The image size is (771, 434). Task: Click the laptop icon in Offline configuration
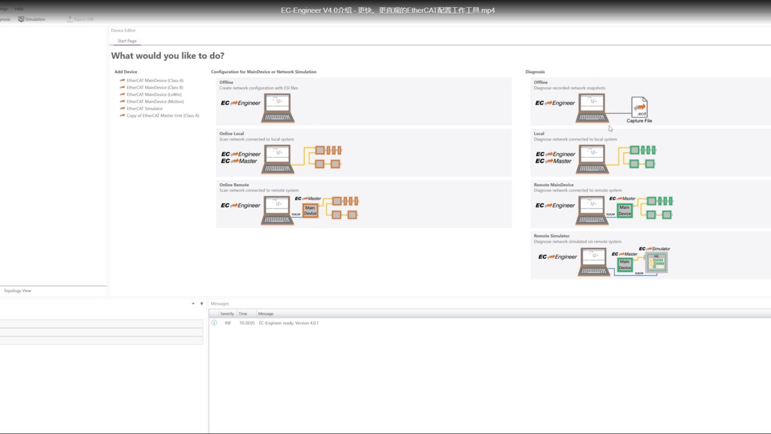278,108
